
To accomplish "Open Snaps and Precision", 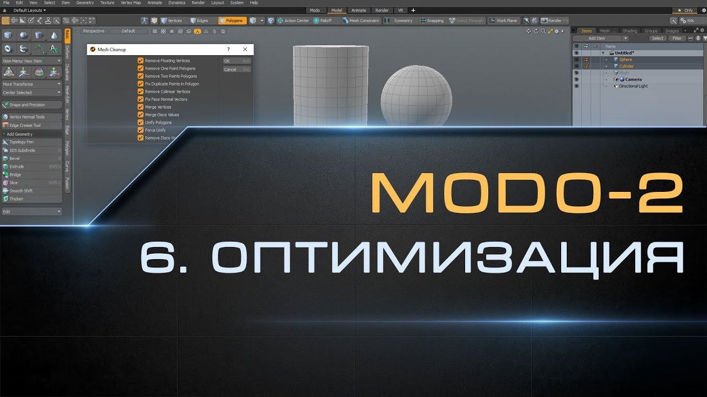I will [32, 105].
